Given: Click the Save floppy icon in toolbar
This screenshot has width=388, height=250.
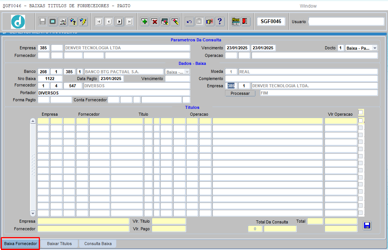Looking at the screenshot, I should (43, 22).
